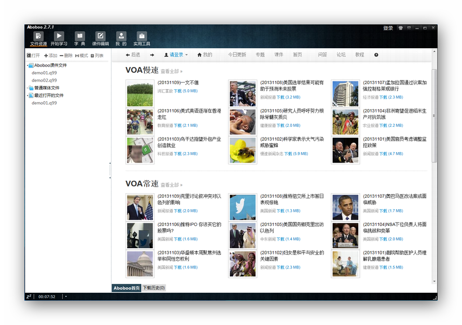Download the 2.3 MB 乌干达外包产业 file
Screen dimensions: 462x325
[186, 154]
